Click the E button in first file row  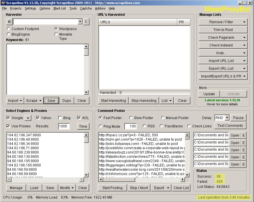[243, 135]
